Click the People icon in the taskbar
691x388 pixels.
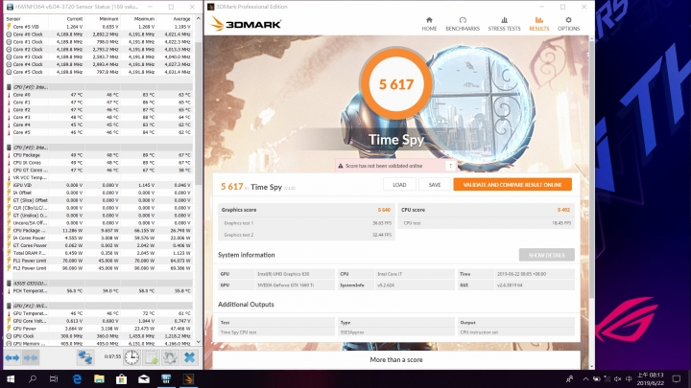pos(570,378)
